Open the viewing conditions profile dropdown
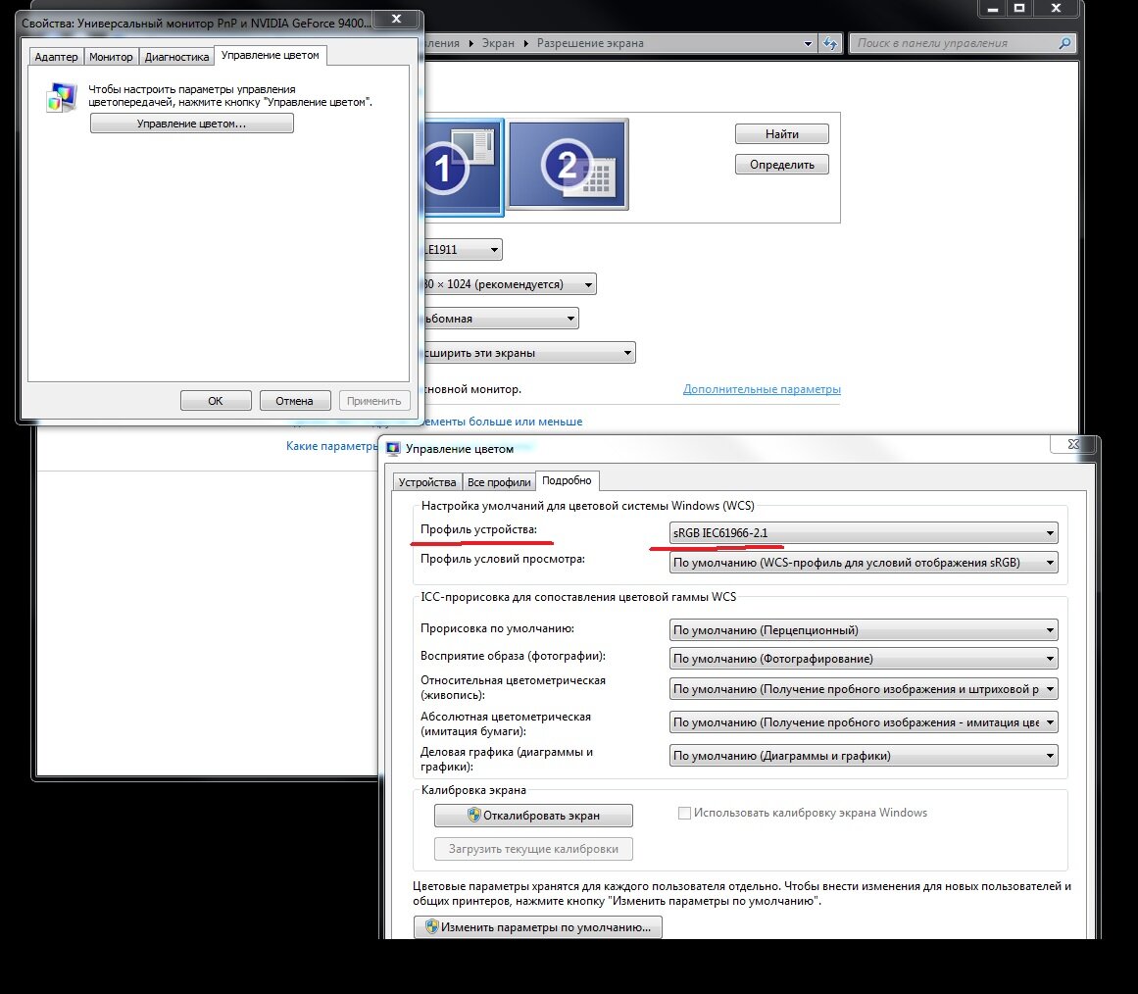This screenshot has width=1138, height=994. point(863,563)
